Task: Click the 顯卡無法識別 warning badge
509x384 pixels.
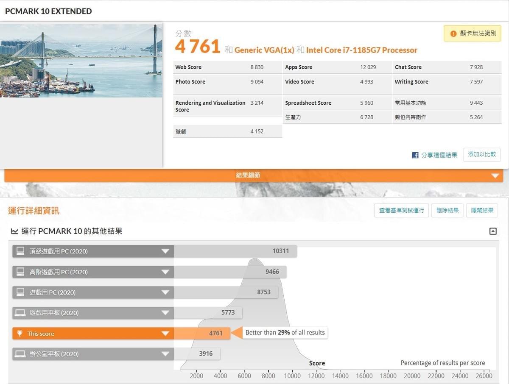Action: (473, 33)
